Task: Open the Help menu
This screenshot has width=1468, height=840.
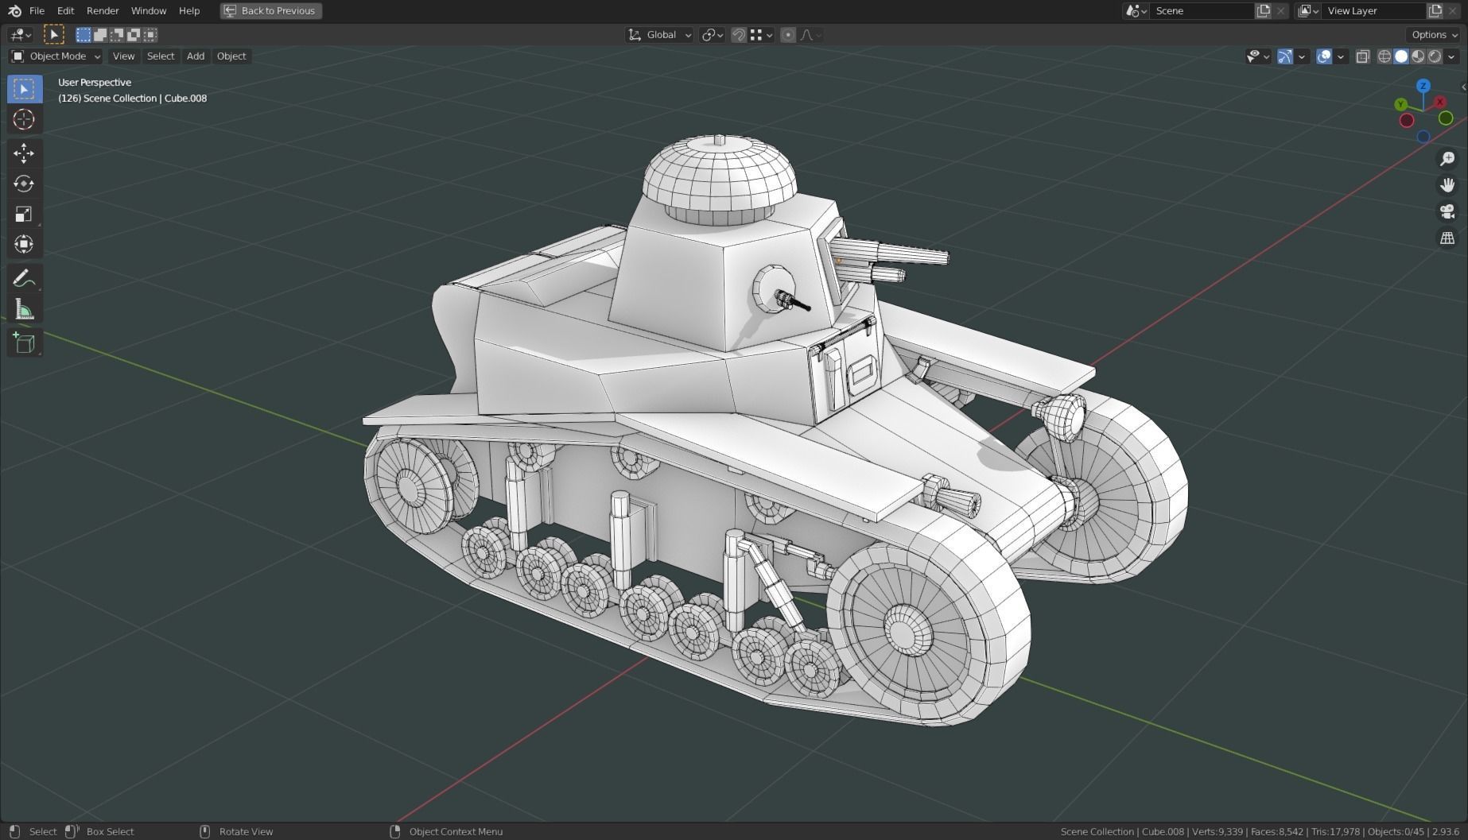Action: click(x=189, y=11)
